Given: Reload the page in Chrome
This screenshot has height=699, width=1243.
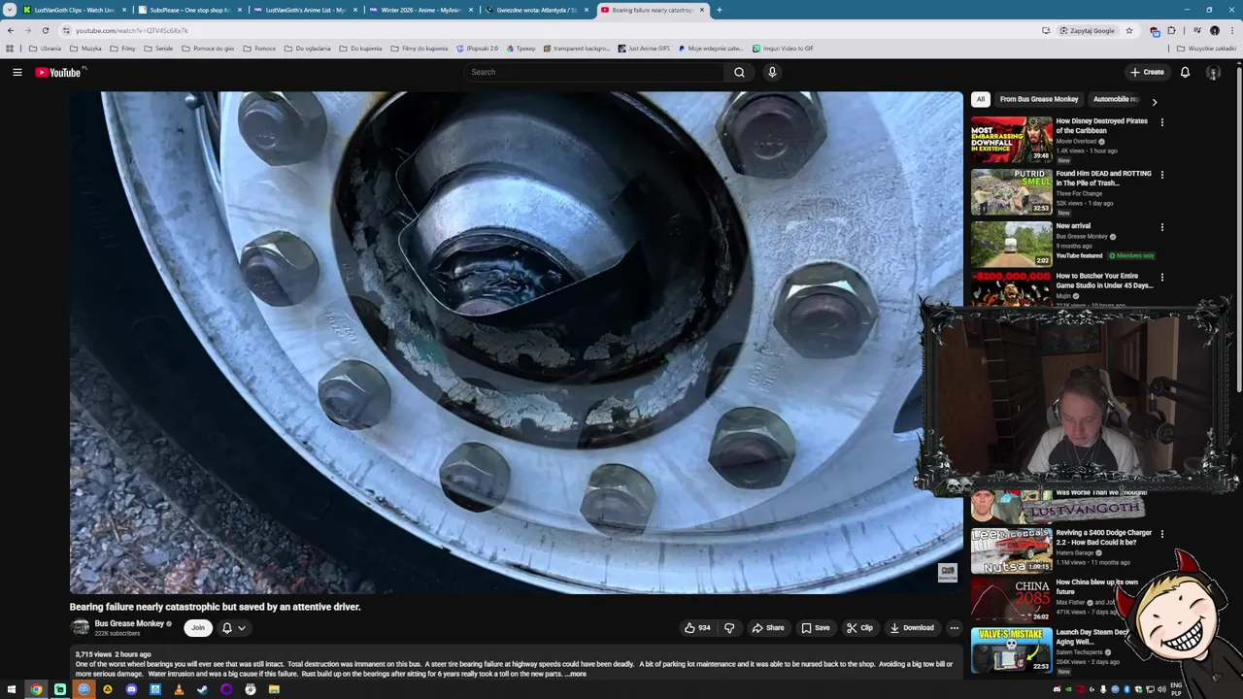Looking at the screenshot, I should tap(46, 30).
